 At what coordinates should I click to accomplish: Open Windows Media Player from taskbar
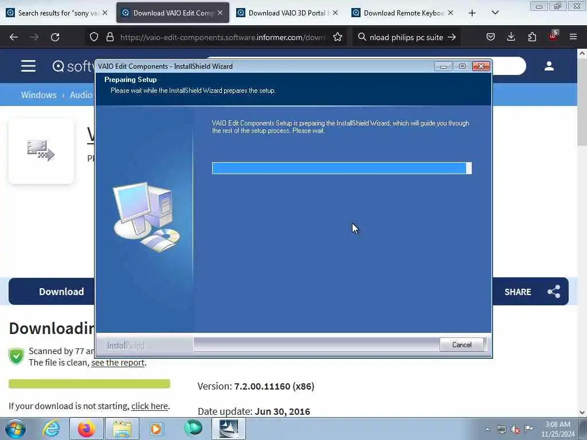(156, 429)
